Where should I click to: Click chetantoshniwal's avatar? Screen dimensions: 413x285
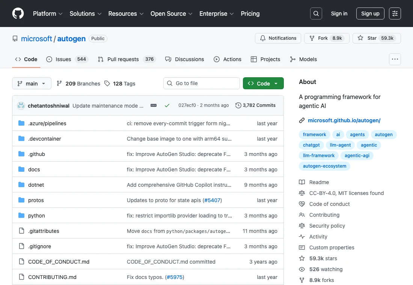21,105
